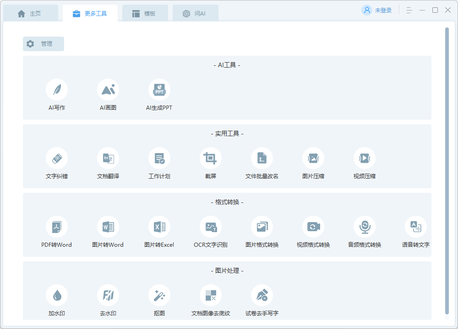The image size is (458, 329).
Task: Click the 格式转换 section heading
Action: [x=227, y=202]
